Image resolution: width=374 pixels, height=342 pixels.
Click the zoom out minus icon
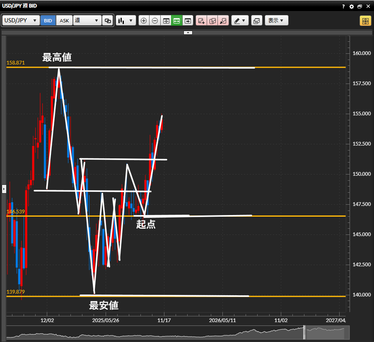(155, 21)
